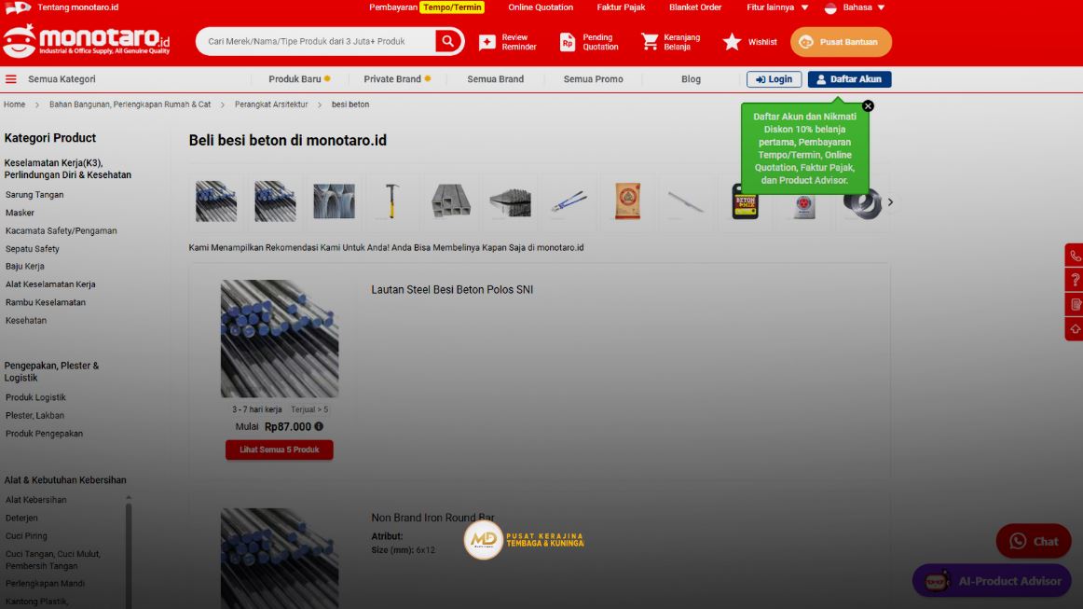Click the search magnifier icon
The height and width of the screenshot is (609, 1083).
pyautogui.click(x=448, y=41)
